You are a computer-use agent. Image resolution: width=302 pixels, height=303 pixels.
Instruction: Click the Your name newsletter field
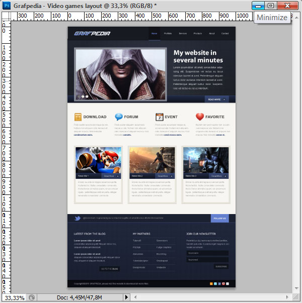coord(207,253)
